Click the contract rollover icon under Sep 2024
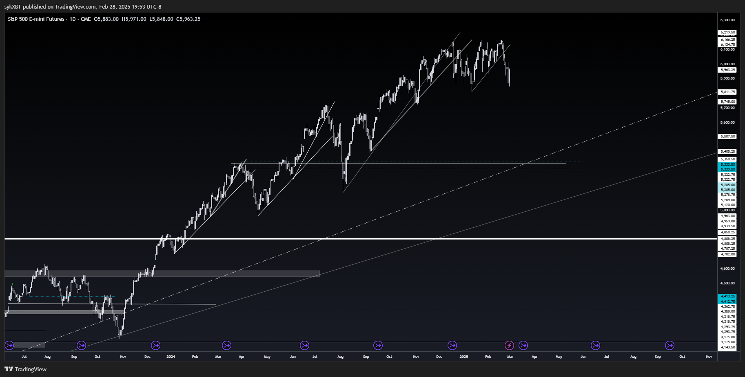Screen dimensions: 745x377 tap(378, 346)
